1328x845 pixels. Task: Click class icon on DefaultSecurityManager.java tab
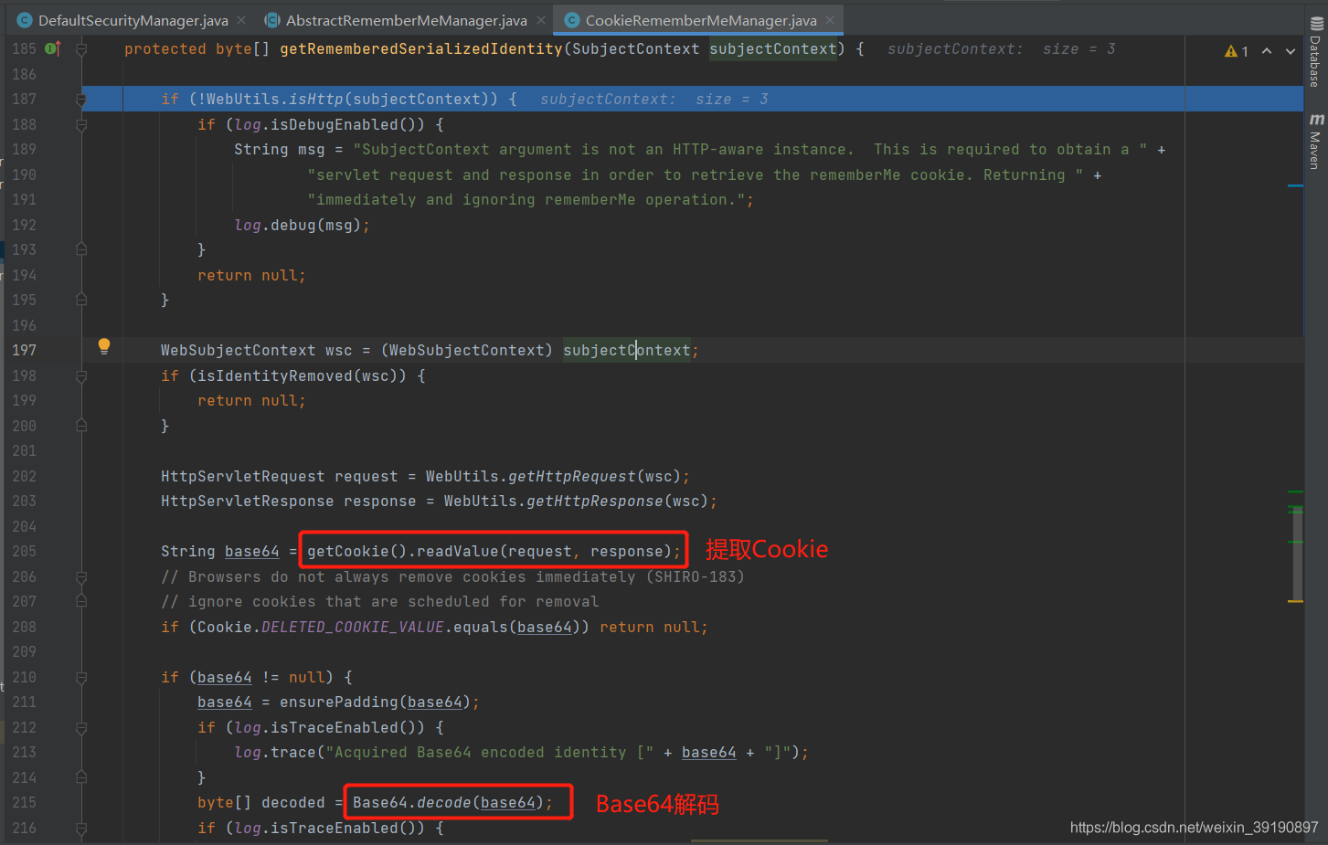tap(25, 20)
